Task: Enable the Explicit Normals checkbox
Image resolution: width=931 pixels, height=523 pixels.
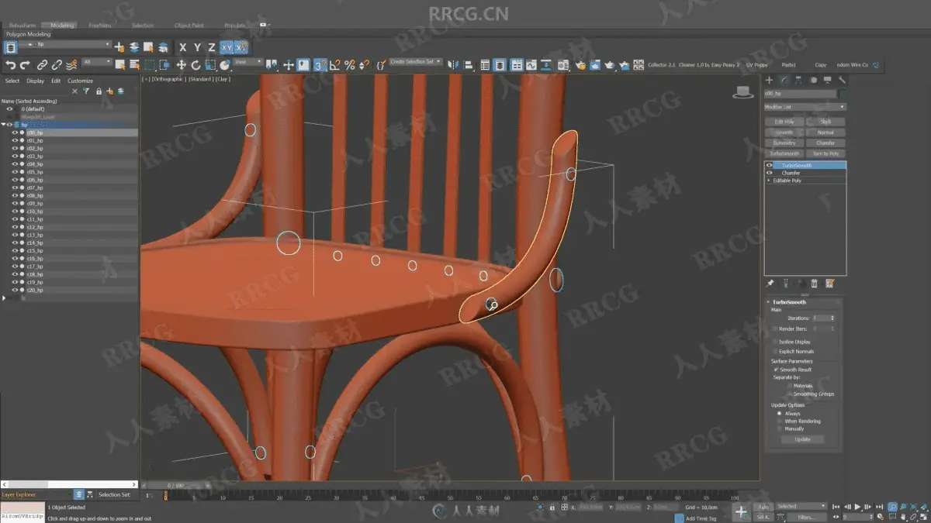Action: 777,351
